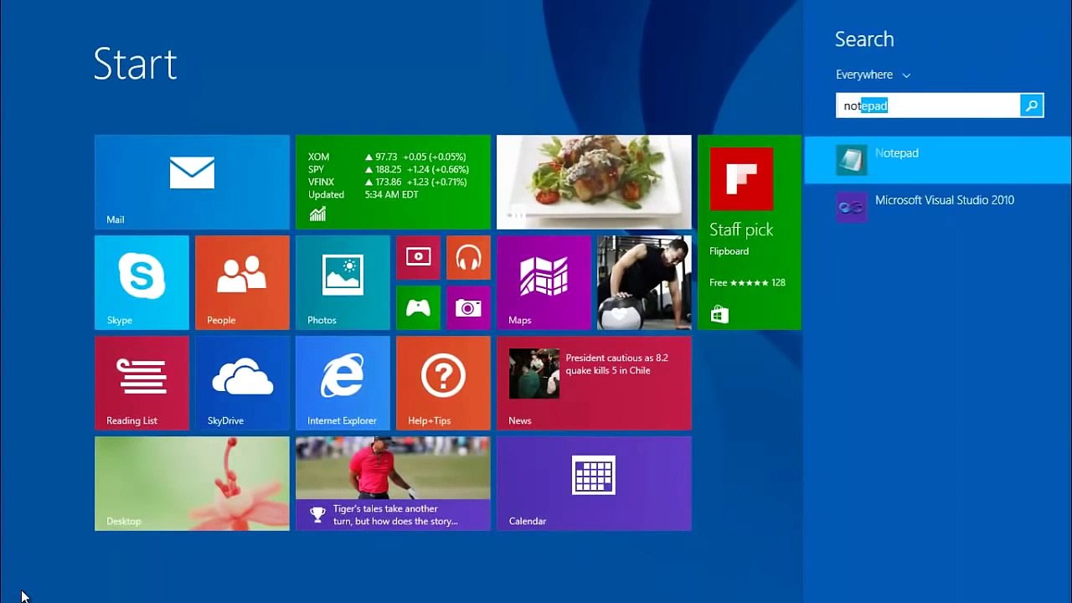Click the Visual Studio 2010 result icon
Screen dimensions: 1072x603
(851, 207)
